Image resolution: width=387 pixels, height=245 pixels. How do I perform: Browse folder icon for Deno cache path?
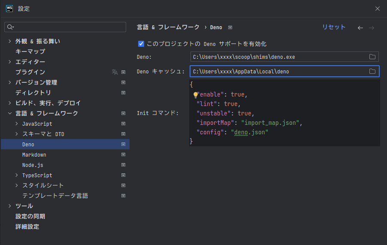[372, 71]
